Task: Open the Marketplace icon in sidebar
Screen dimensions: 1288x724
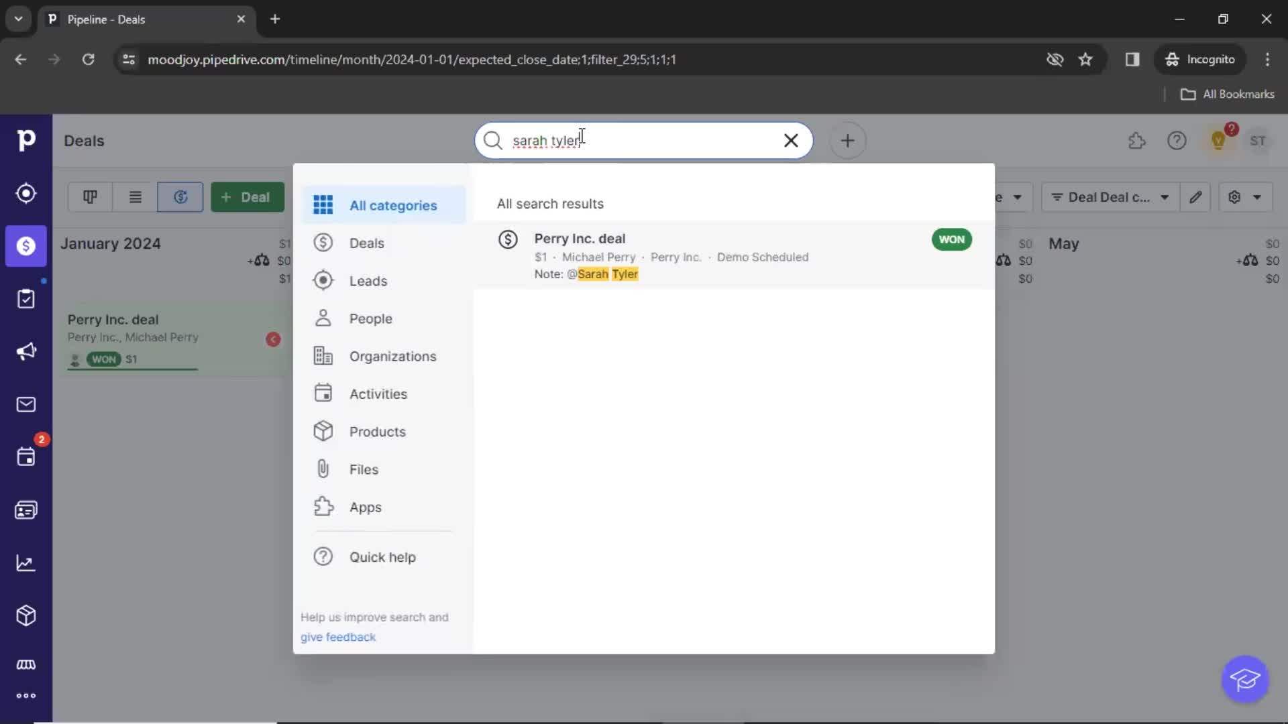Action: tap(26, 664)
